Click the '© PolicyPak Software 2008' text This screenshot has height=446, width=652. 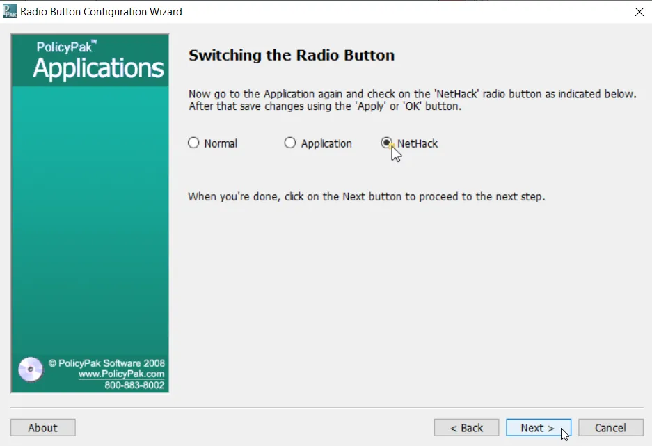click(x=106, y=363)
